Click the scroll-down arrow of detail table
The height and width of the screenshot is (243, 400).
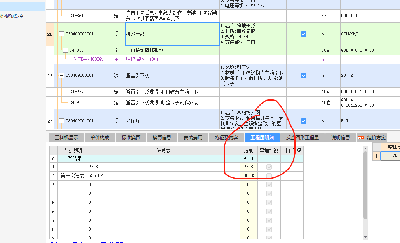[365, 237]
